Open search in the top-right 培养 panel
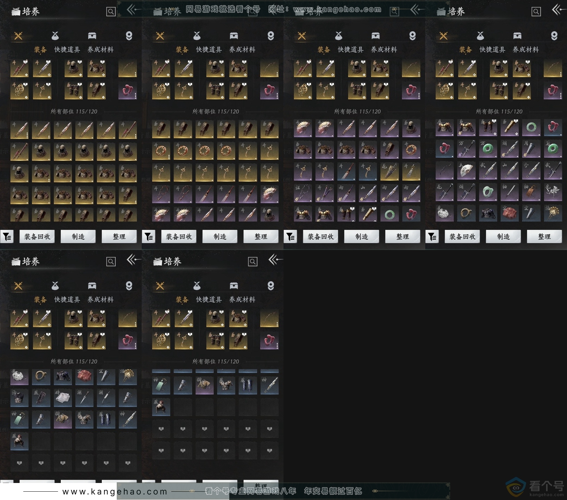The height and width of the screenshot is (500, 567). [536, 12]
